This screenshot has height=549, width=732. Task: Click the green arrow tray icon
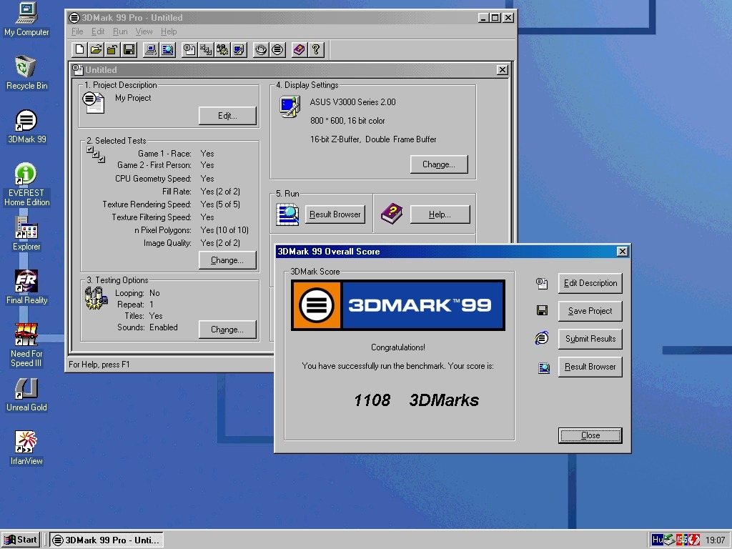pyautogui.click(x=669, y=540)
